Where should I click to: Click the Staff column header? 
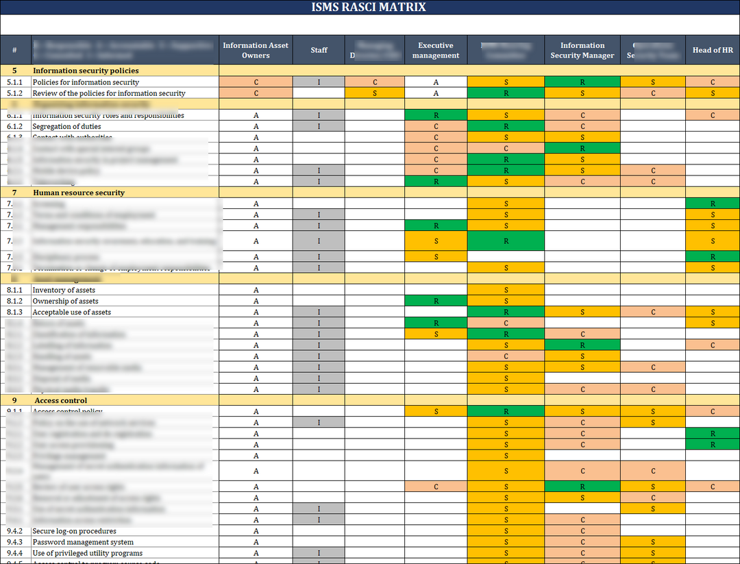pyautogui.click(x=319, y=49)
